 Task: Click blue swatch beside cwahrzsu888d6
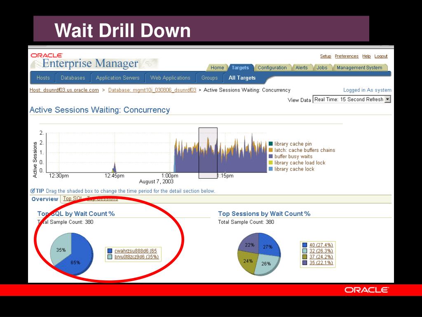pyautogui.click(x=110, y=251)
